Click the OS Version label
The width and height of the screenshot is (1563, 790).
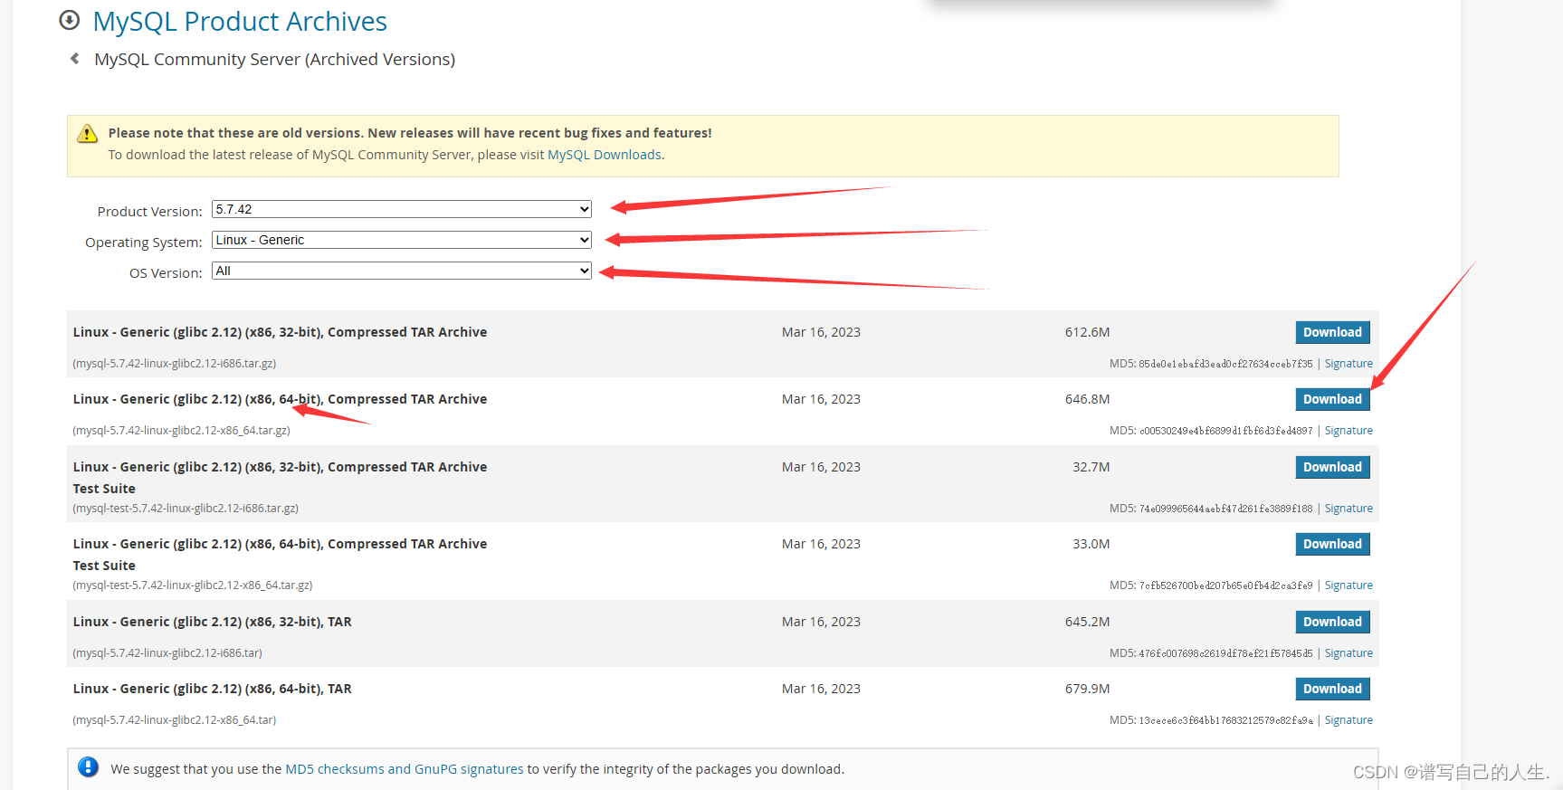click(166, 273)
